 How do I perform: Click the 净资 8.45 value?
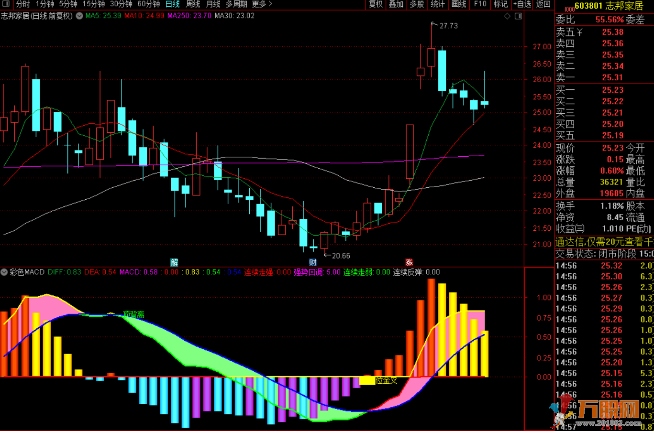click(x=615, y=217)
